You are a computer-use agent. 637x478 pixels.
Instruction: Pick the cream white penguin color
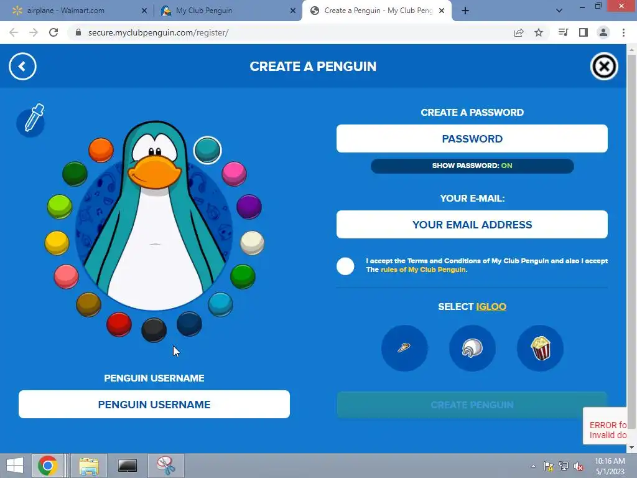pos(253,243)
